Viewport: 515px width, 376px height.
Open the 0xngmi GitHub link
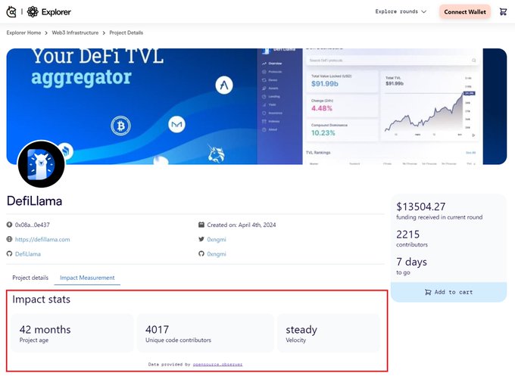tap(217, 254)
